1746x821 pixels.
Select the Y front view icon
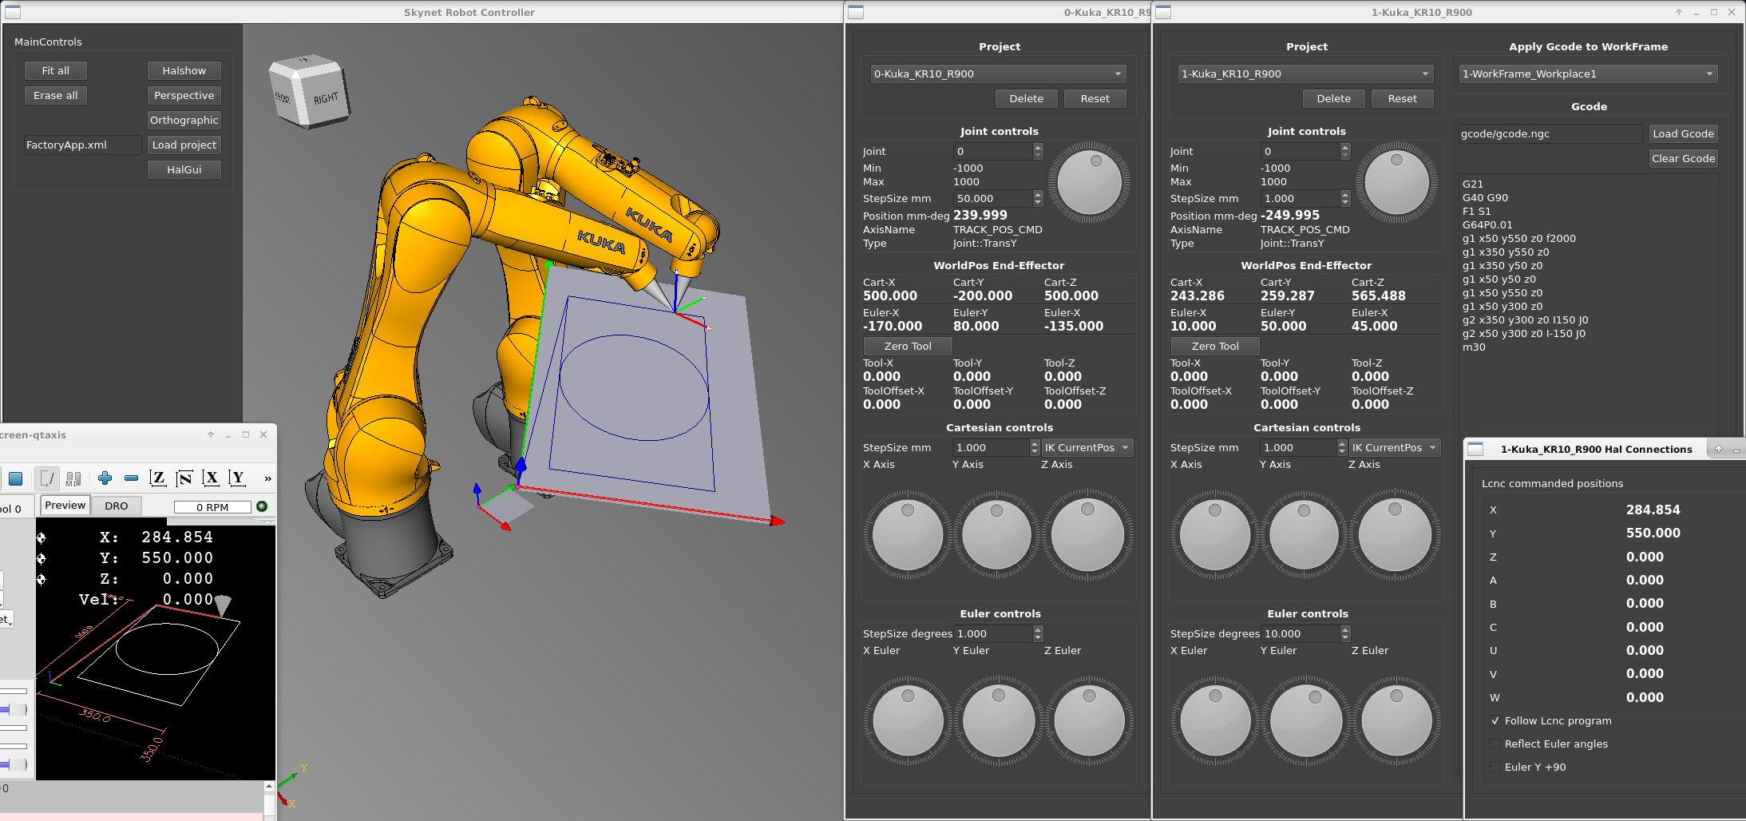pos(237,478)
